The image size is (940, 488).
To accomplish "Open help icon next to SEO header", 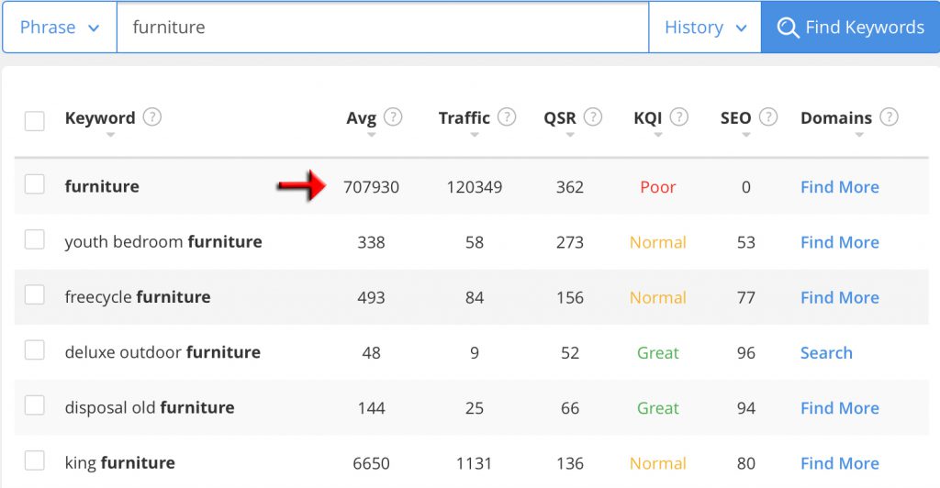I will click(768, 116).
